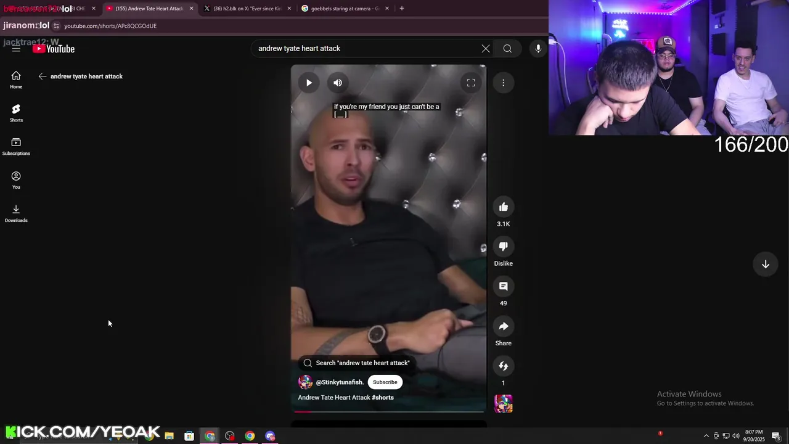Open a new browser tab
This screenshot has height=444, width=789.
coord(402,9)
